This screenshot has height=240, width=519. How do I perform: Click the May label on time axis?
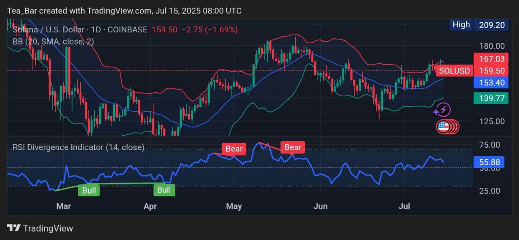click(234, 206)
